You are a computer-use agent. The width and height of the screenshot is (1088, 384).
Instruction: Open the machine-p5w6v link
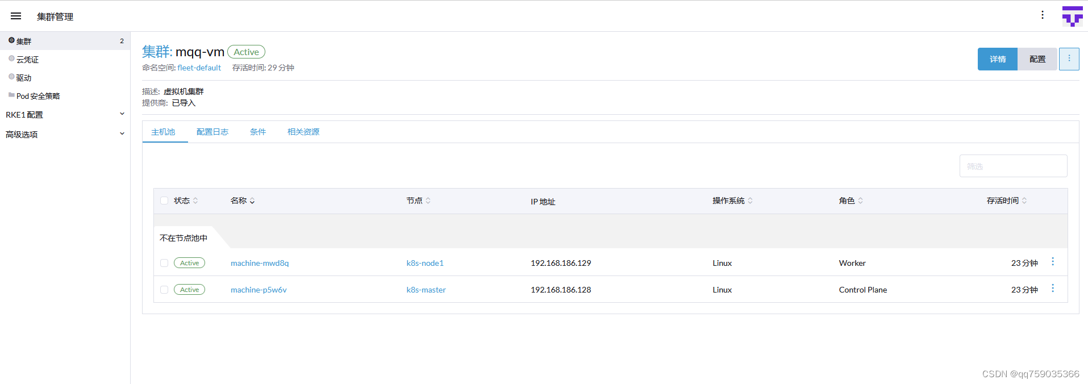pos(259,290)
